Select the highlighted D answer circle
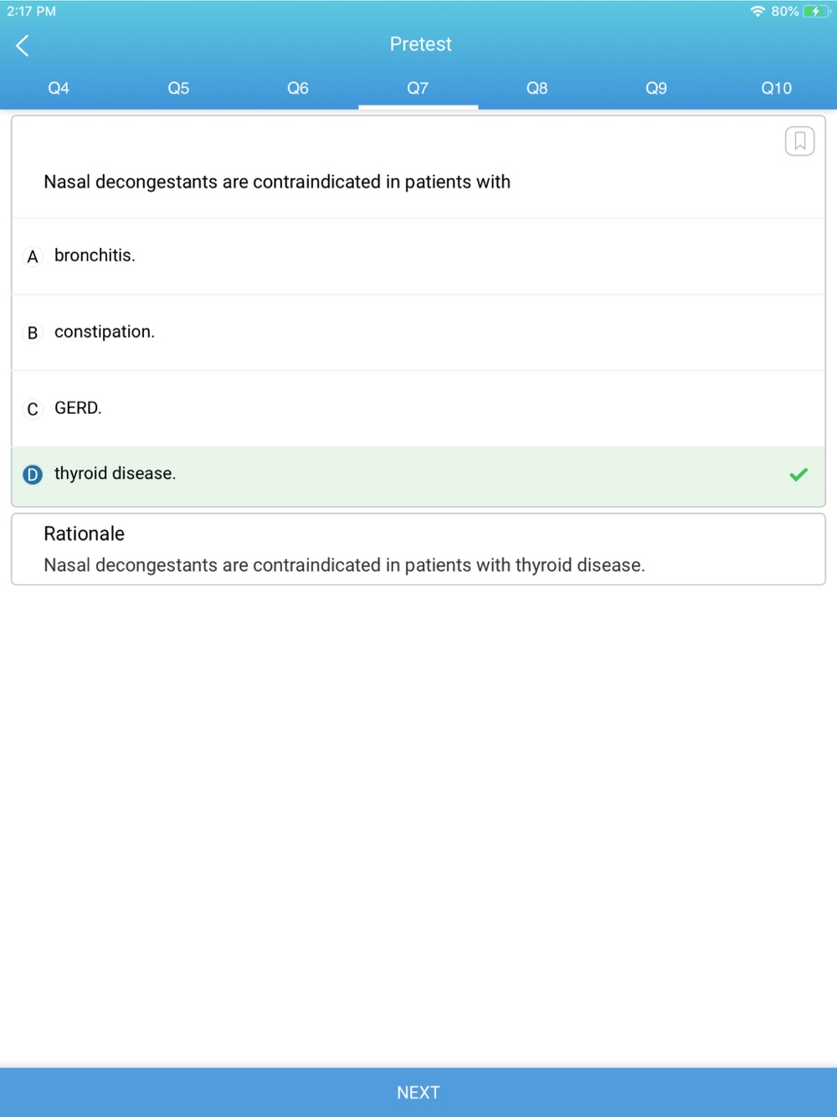 click(x=33, y=475)
